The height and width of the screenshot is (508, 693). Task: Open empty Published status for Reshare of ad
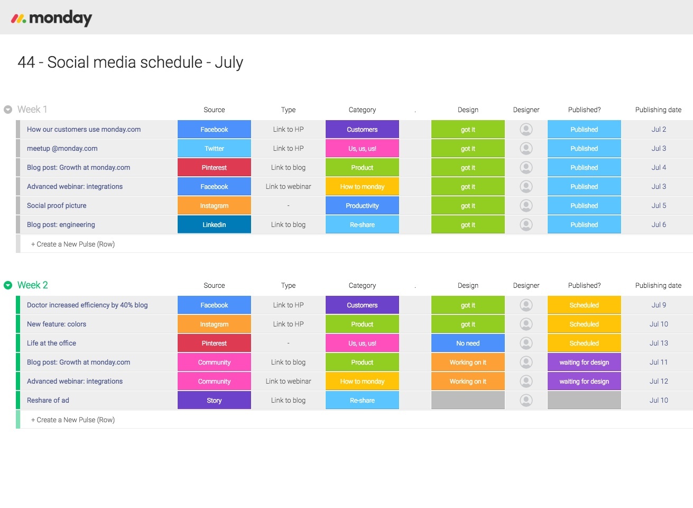coord(584,401)
